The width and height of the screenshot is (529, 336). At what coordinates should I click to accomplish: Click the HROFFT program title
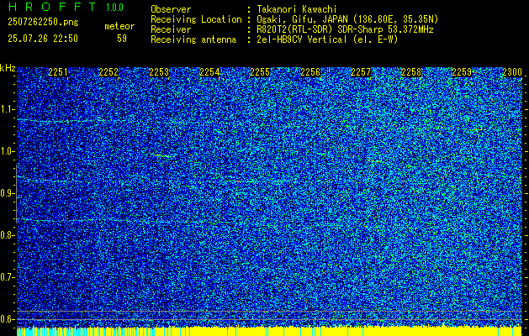[x=53, y=7]
